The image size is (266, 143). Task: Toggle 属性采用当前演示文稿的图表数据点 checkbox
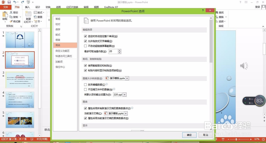[85, 118]
